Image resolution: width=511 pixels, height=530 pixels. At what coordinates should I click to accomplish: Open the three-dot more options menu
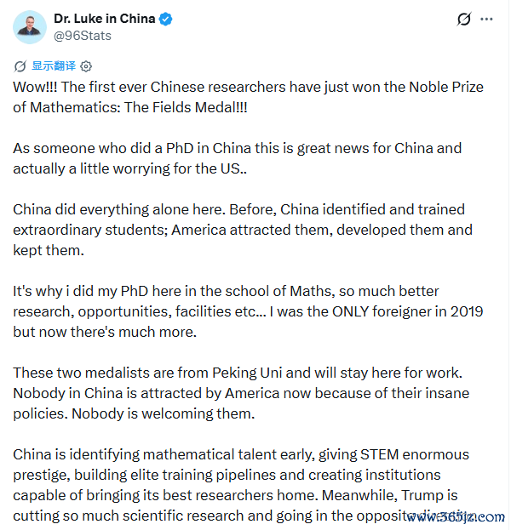486,20
